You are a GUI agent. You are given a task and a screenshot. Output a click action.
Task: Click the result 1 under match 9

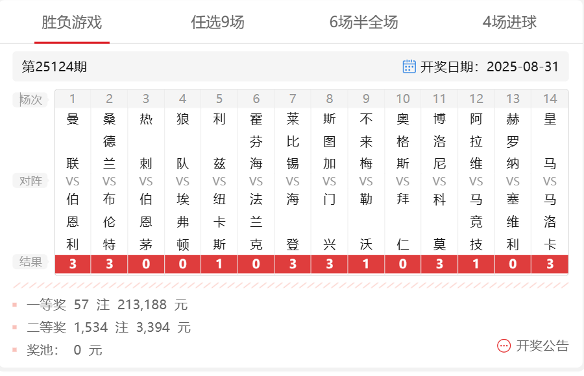pyautogui.click(x=366, y=264)
